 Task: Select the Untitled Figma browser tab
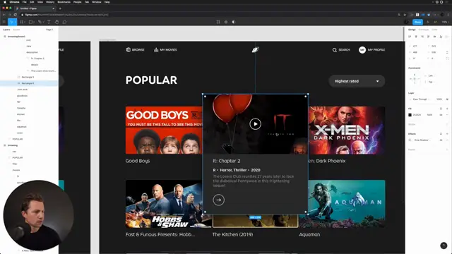(x=35, y=8)
